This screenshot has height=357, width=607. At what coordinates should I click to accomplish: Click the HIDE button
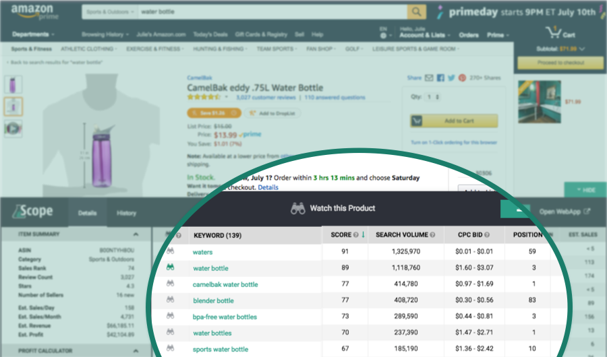coord(585,190)
